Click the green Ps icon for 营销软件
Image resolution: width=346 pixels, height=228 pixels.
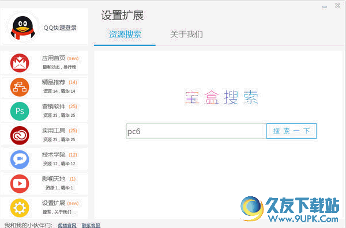coord(20,111)
